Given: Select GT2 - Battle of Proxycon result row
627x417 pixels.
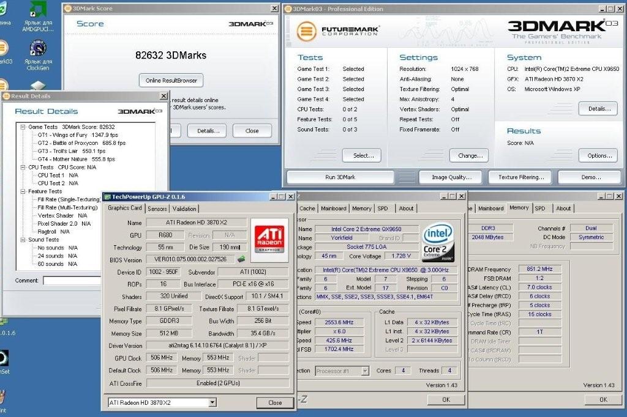Looking at the screenshot, I should click(81, 143).
